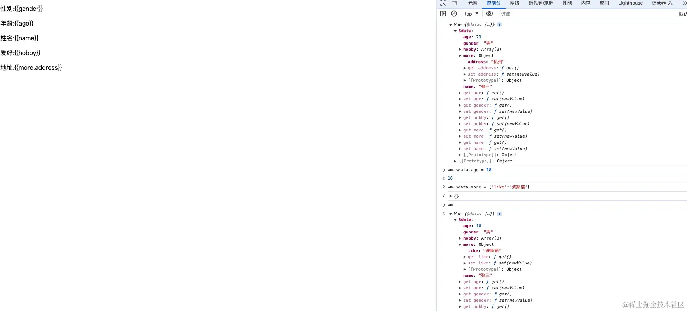Click the vm.$data.age = 18 command

pyautogui.click(x=469, y=170)
